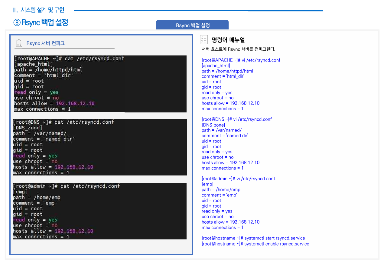The height and width of the screenshot is (267, 384).
Task: Click the checklist icon beside 명령어 매뉴얼
Action: coord(204,40)
